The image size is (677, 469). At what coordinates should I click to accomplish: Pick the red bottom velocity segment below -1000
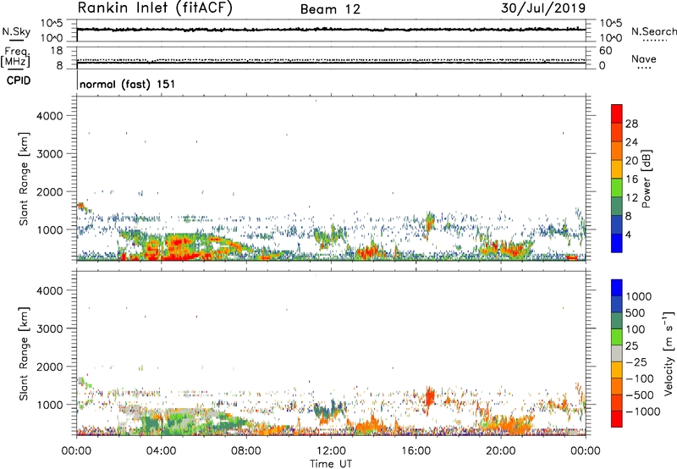617,419
